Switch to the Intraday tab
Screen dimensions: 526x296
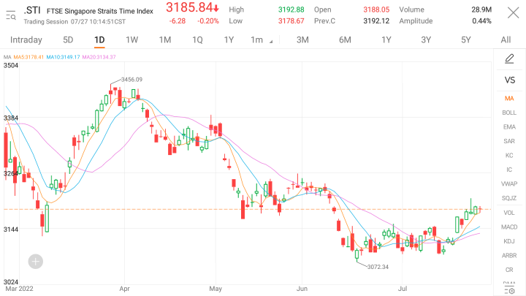click(x=26, y=40)
